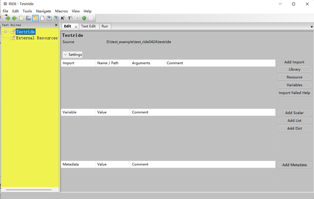314x199 pixels.
Task: Click the Testride suite name heading
Action: pyautogui.click(x=73, y=35)
